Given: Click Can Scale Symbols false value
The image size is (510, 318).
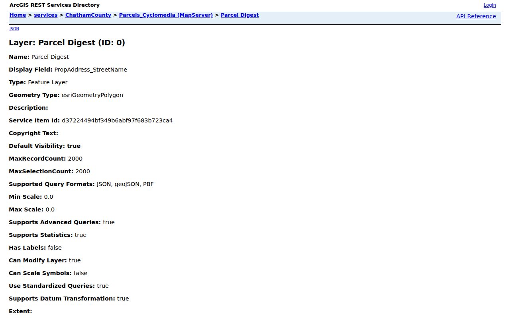Looking at the screenshot, I should (x=80, y=273).
